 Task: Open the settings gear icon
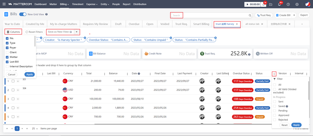click(297, 4)
